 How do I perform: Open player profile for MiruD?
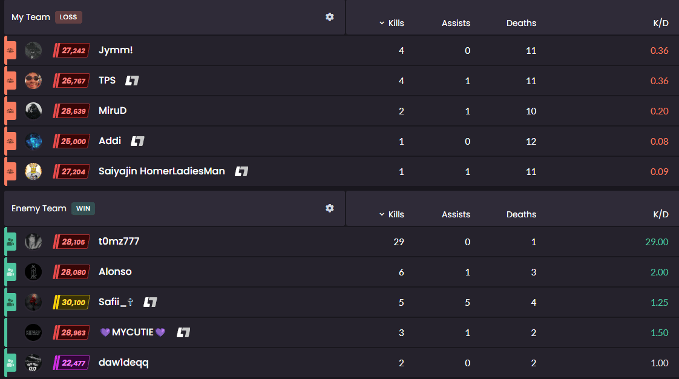click(x=113, y=110)
